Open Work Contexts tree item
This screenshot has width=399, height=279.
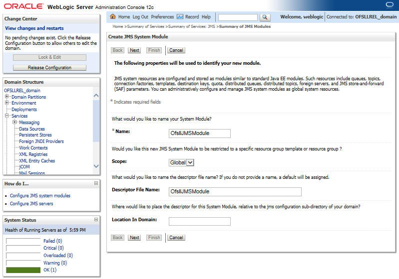[33, 148]
